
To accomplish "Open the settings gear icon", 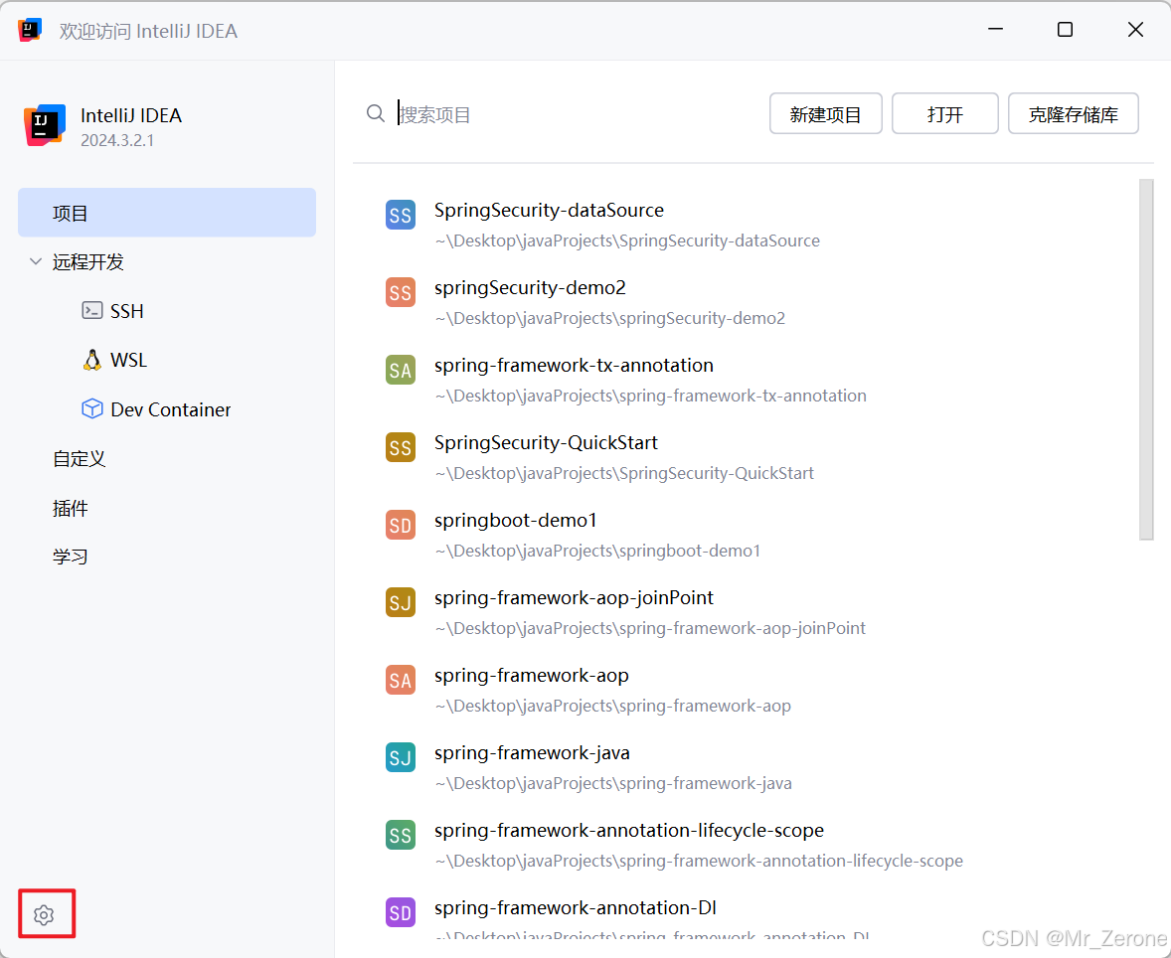I will 44,914.
